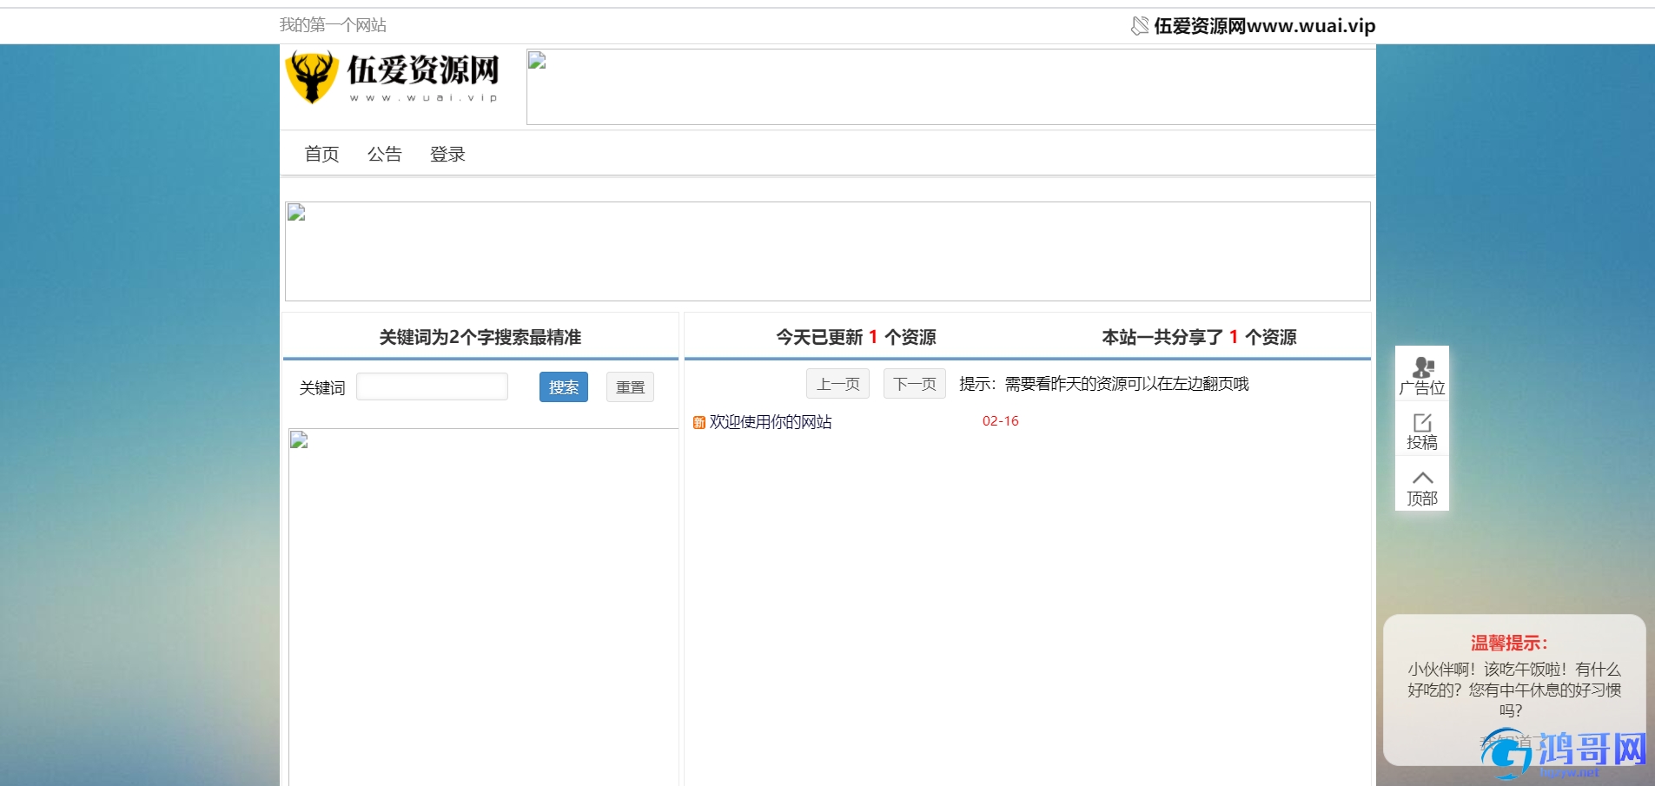Click the 广告位 sidebar icon
Image resolution: width=1655 pixels, height=786 pixels.
[1422, 374]
